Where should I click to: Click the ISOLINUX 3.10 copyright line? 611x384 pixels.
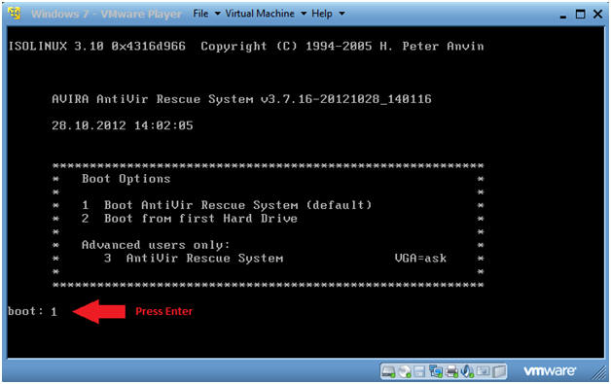coord(246,47)
